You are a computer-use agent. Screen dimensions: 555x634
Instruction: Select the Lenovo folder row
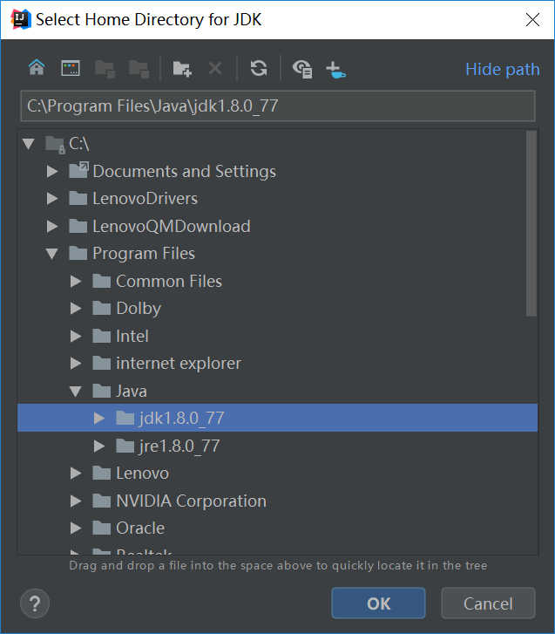[277, 473]
